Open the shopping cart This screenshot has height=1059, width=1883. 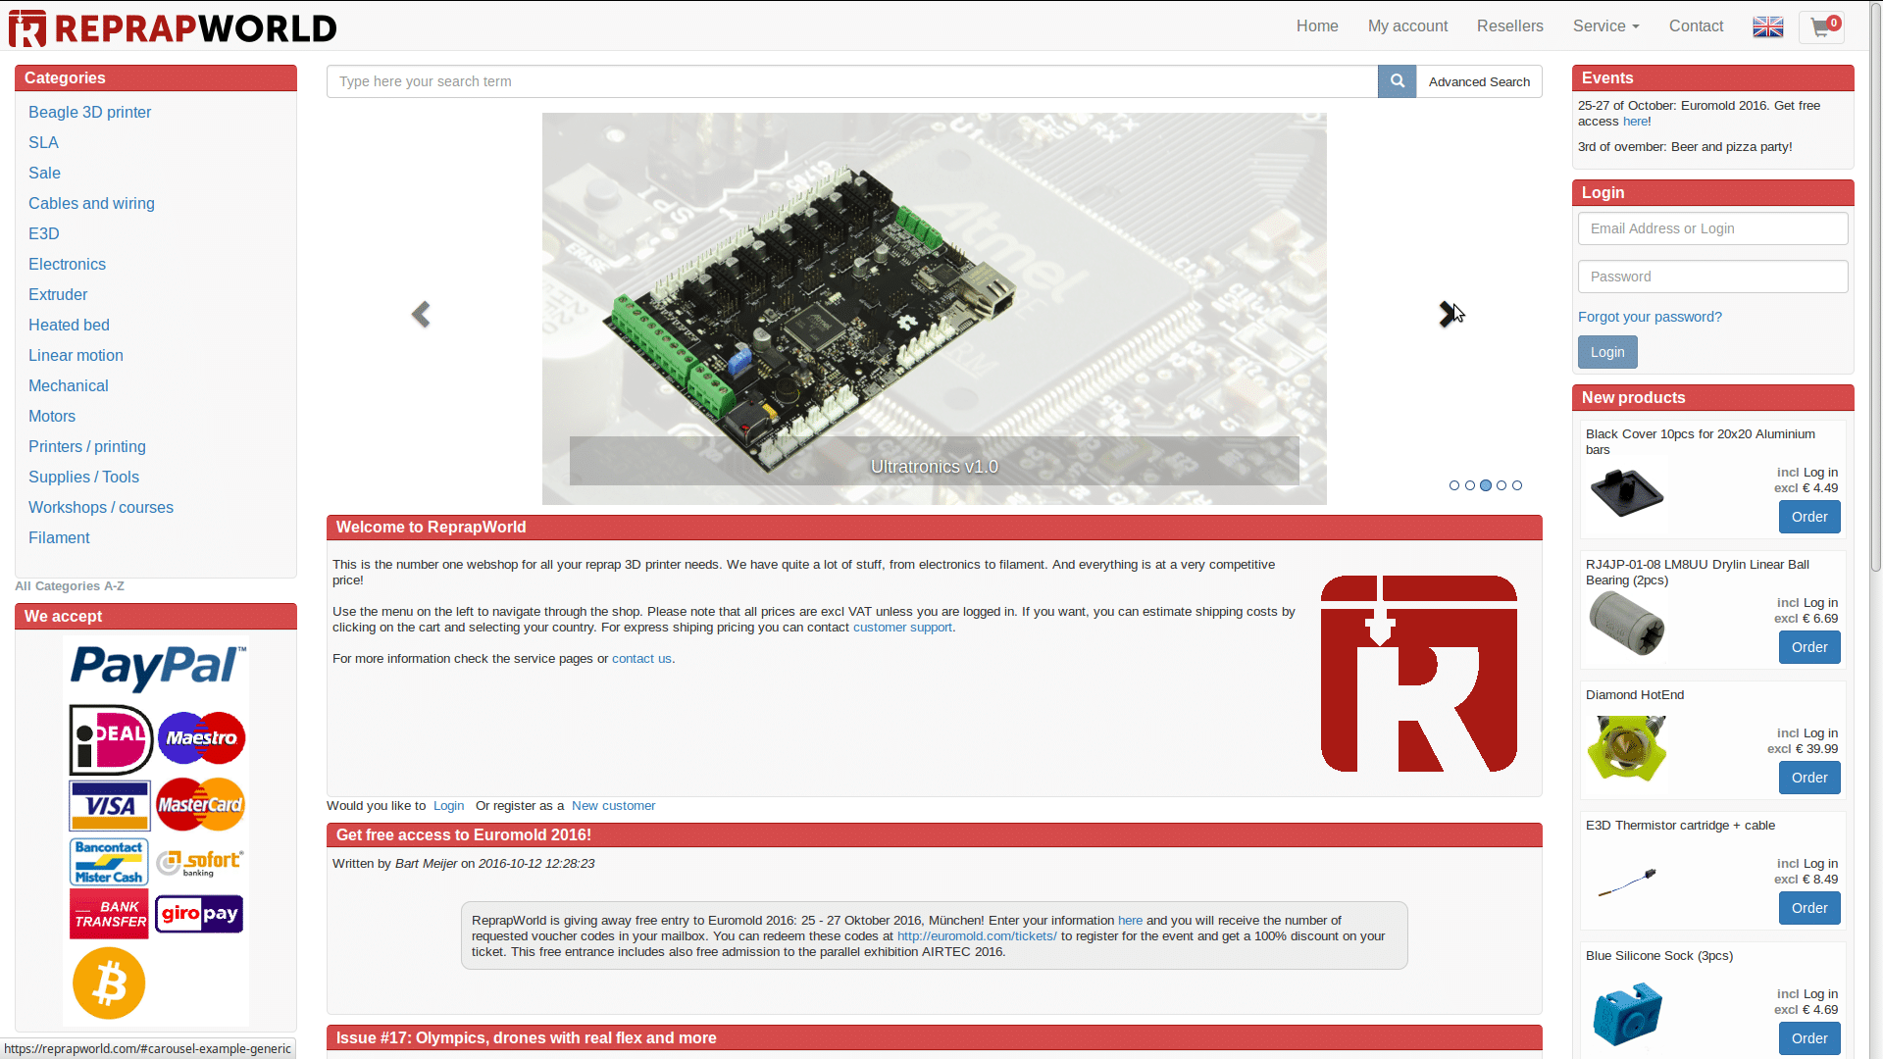[x=1821, y=26]
